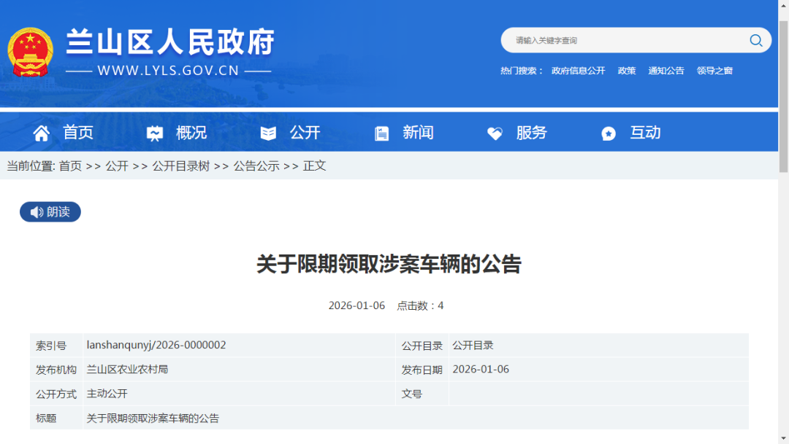
Task: Click the heart icon beside 服务
Action: (x=495, y=133)
